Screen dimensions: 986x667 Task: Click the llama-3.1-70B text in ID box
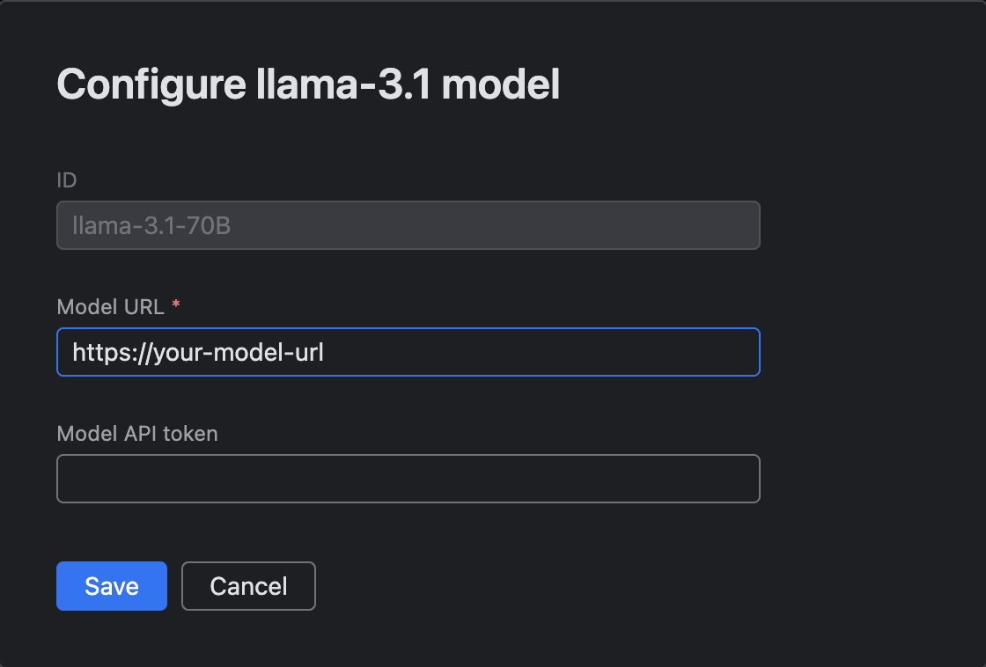151,226
